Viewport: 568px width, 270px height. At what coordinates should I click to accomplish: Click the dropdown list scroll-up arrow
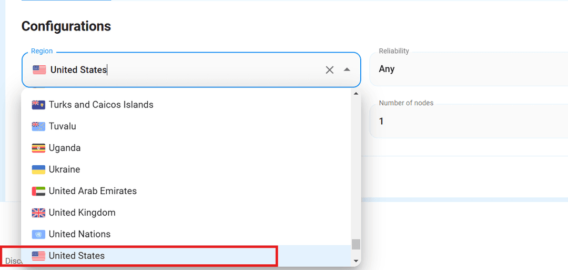click(x=356, y=94)
